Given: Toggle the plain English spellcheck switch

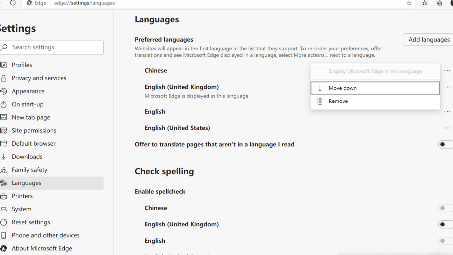Looking at the screenshot, I should point(445,241).
